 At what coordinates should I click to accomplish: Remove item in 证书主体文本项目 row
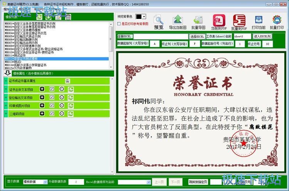tap(62, 89)
